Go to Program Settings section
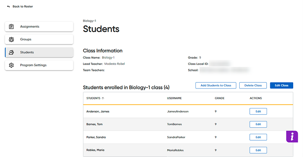 (x=39, y=65)
